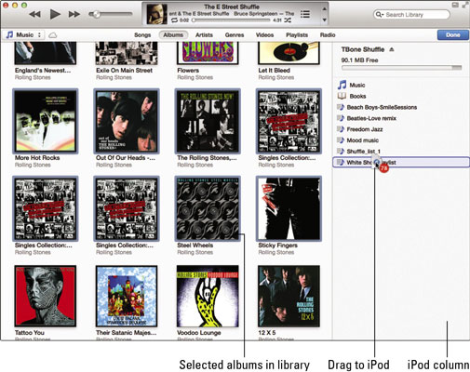Select the Steel Wheels album cover
The image size is (470, 372).
pyautogui.click(x=208, y=208)
